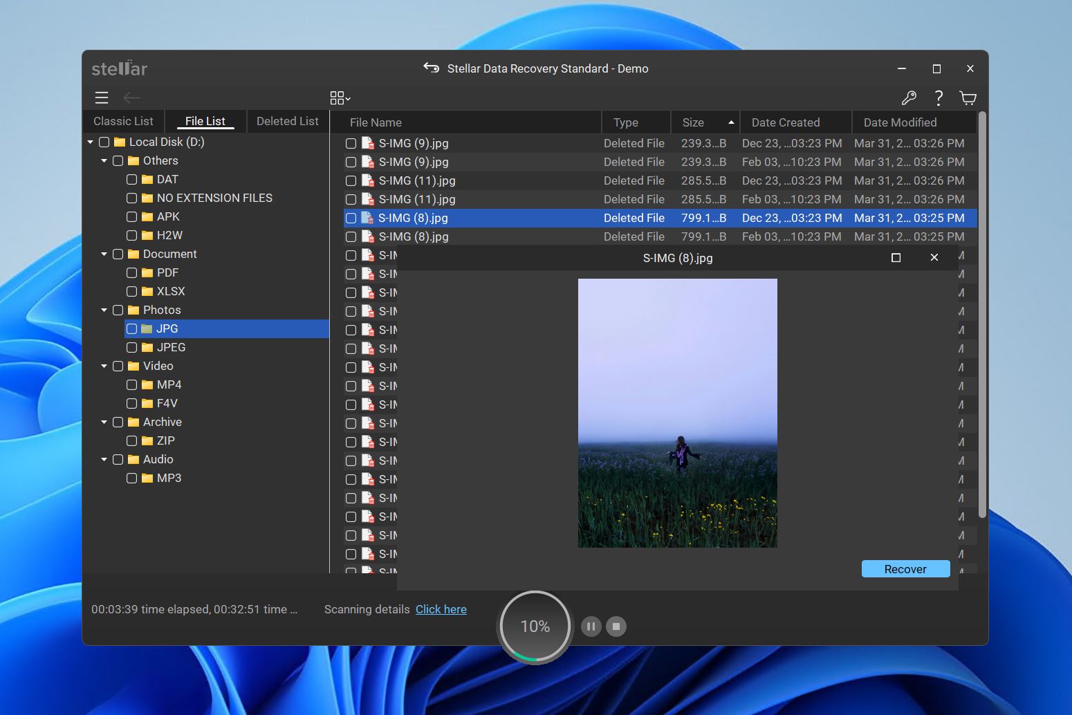Collapse the Video folder chevron

pos(103,366)
